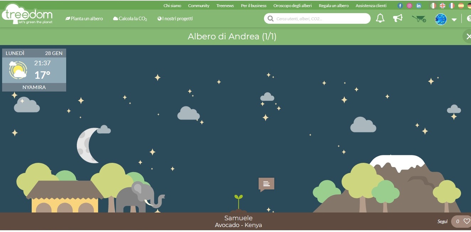
Task: Open the notifications bell icon
Action: pos(380,18)
